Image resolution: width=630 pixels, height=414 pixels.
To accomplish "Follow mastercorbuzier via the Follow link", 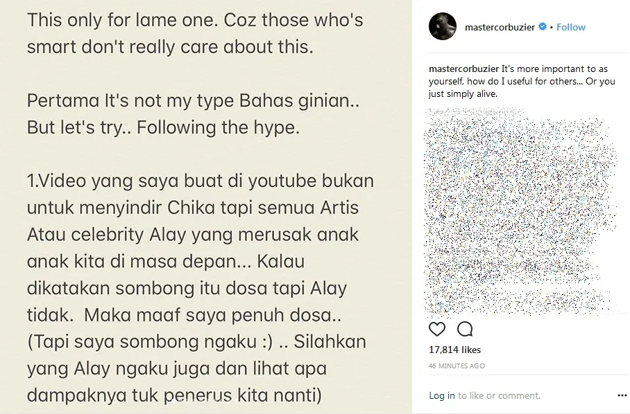I will (571, 27).
